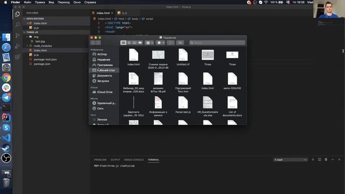The width and height of the screenshot is (345, 194).
Task: Switch Finder window to gallery view
Action: click(x=140, y=43)
